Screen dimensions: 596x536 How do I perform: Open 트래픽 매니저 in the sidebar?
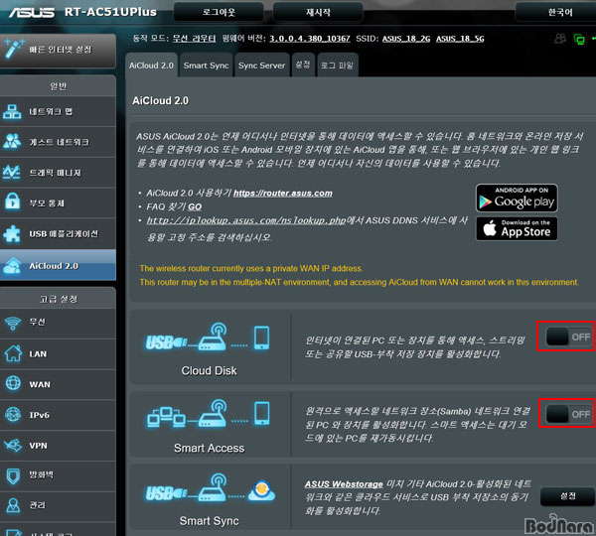(58, 173)
